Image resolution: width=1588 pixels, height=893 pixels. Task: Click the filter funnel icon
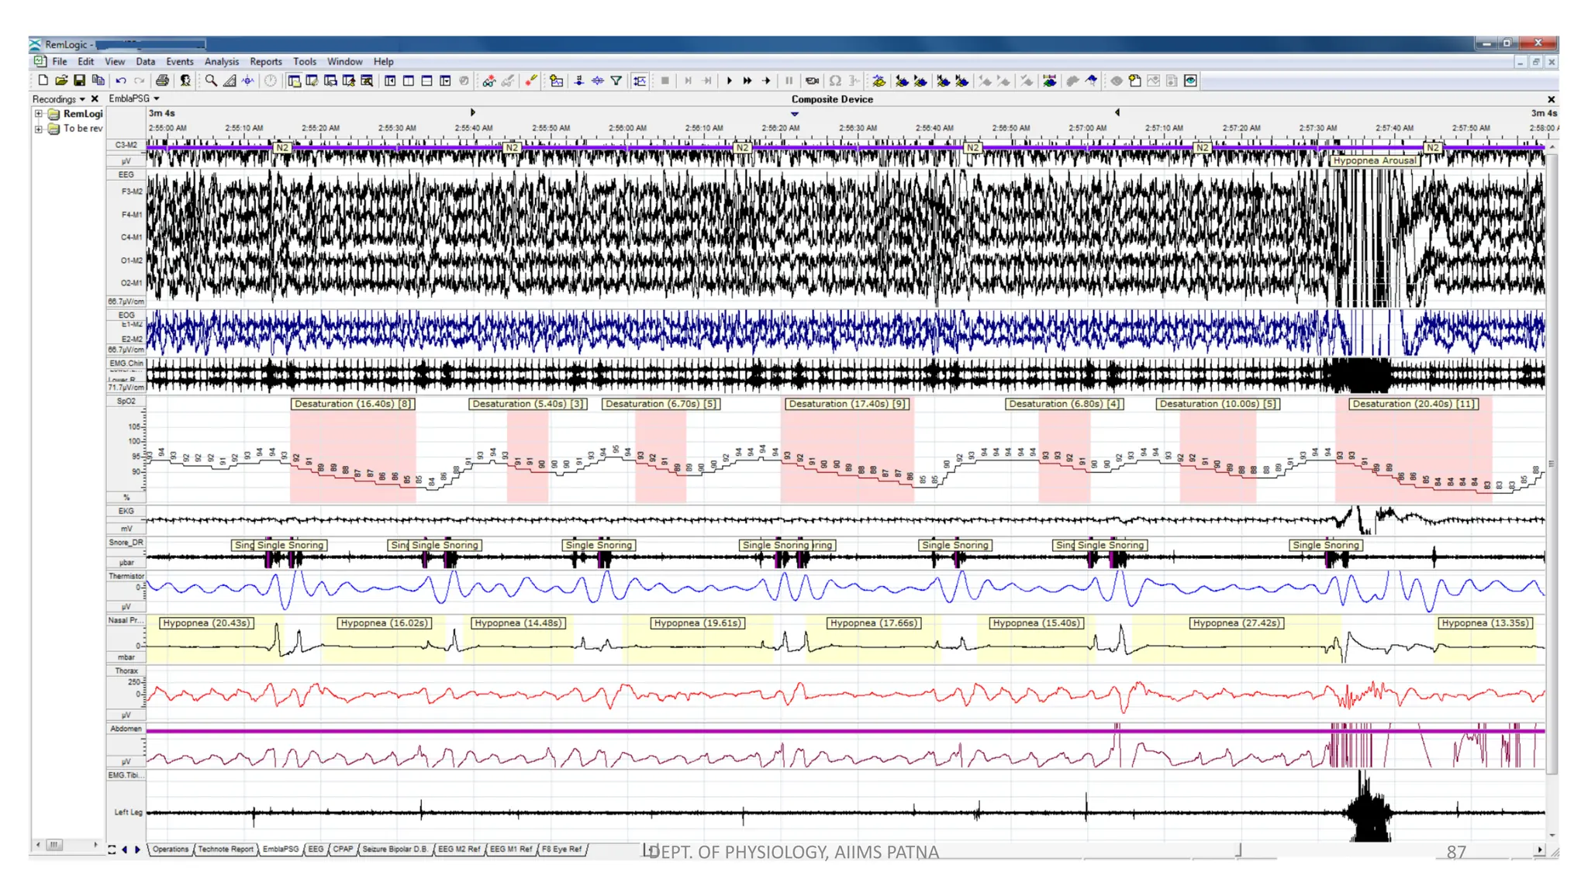(x=616, y=81)
